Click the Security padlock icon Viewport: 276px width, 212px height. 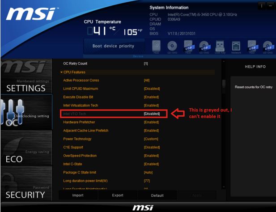[9, 181]
